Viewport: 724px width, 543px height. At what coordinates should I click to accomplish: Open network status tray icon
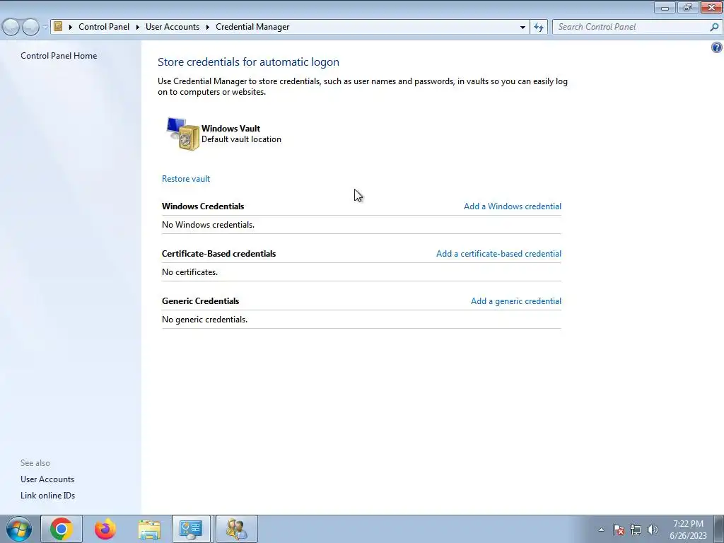[x=636, y=530]
